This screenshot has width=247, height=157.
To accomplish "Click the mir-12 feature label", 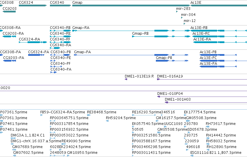I will pyautogui.click(x=190, y=21).
